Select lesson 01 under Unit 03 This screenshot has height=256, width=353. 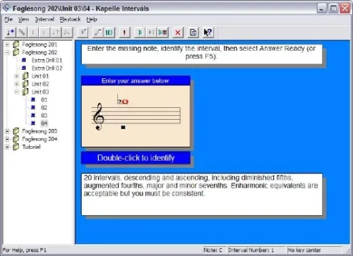(x=44, y=99)
